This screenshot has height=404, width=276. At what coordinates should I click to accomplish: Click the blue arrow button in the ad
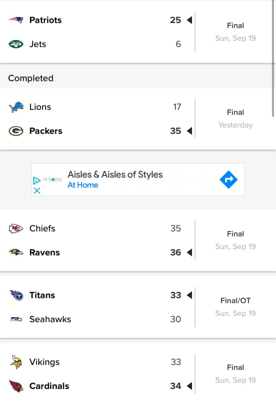[x=228, y=180]
